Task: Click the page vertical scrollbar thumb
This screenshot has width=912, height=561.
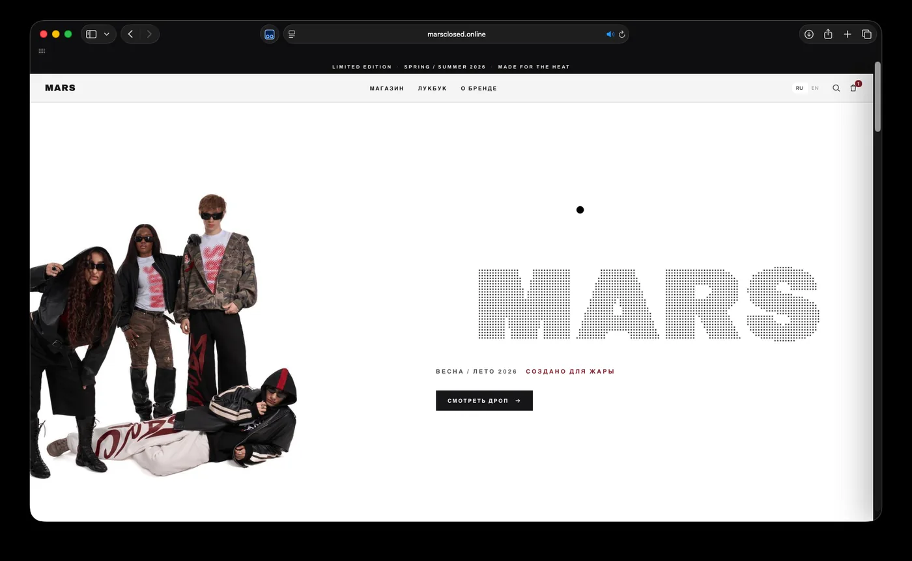Action: (x=877, y=97)
